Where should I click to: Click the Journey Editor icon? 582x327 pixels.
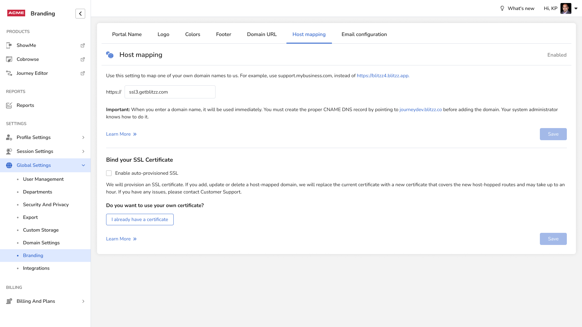[x=9, y=73]
